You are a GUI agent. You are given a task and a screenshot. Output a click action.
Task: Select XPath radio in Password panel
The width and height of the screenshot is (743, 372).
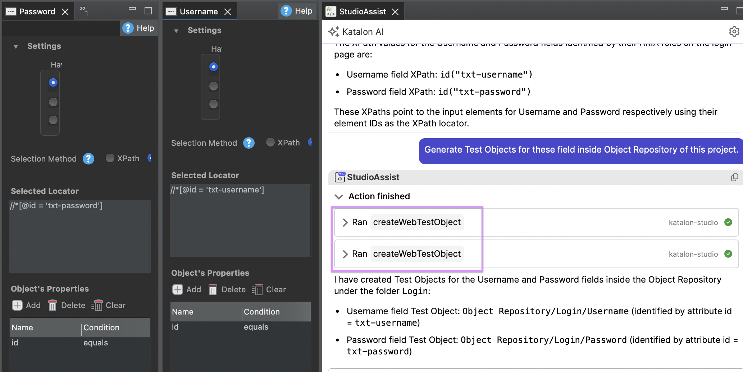point(110,158)
